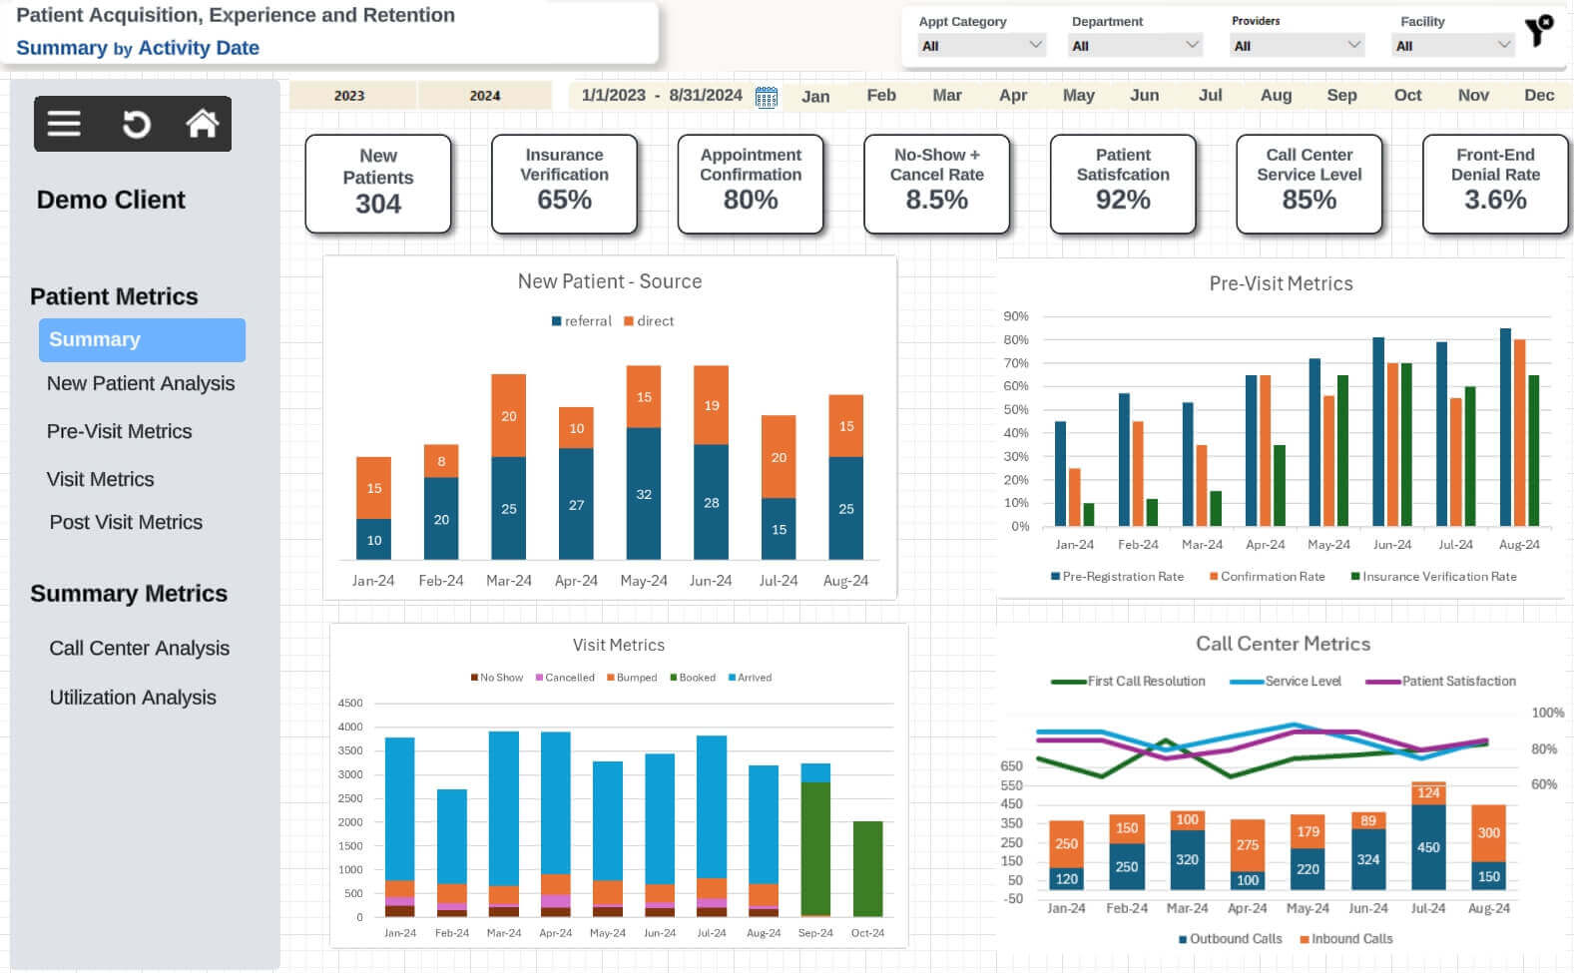
Task: Open the Department dropdown
Action: coord(1135,45)
